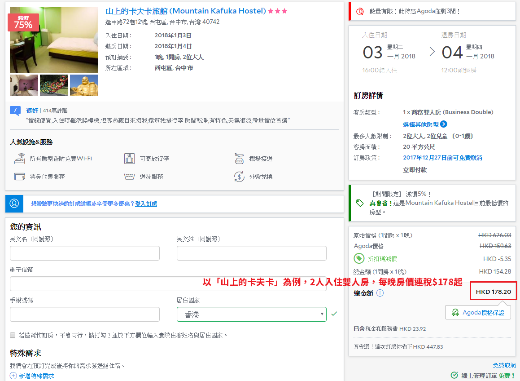The image size is (520, 381).
Task: Click the plus icon for 新增特殊需求
Action: point(13,376)
